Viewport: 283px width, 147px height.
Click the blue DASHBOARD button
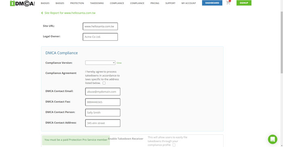[x=212, y=3]
